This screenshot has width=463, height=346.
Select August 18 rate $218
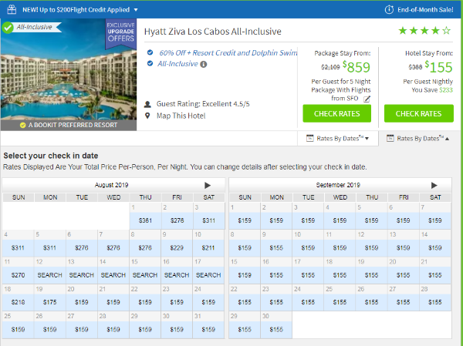click(x=18, y=302)
